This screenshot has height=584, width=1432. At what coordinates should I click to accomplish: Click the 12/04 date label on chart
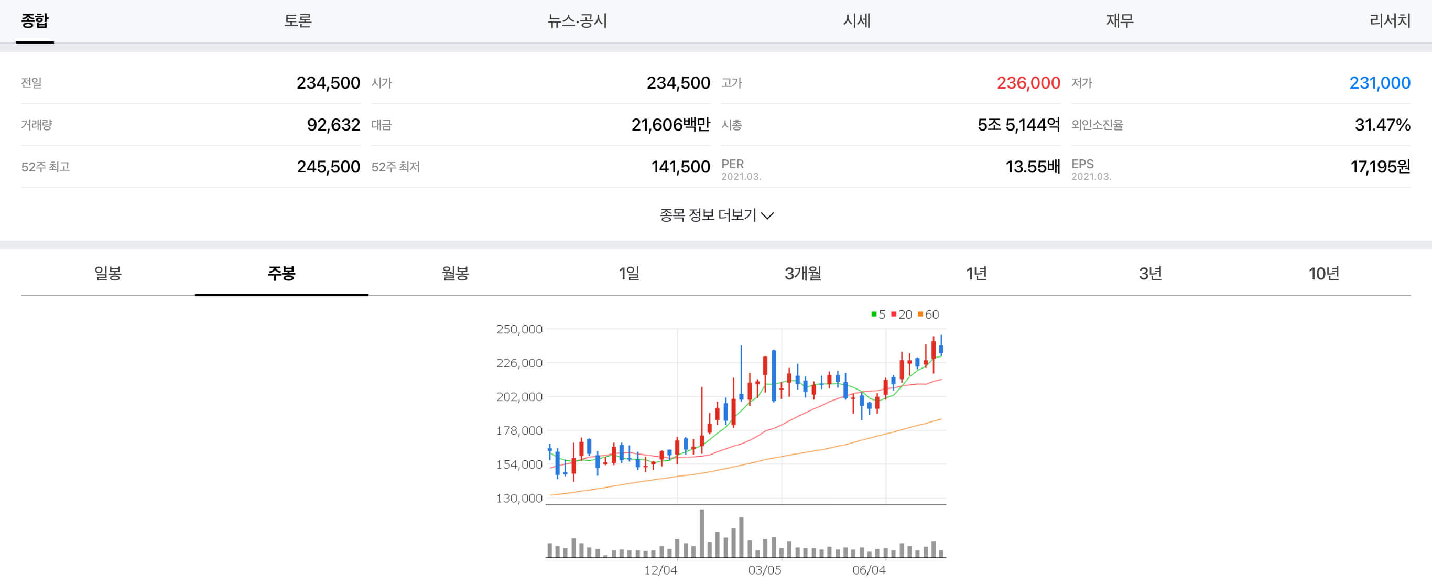(660, 570)
